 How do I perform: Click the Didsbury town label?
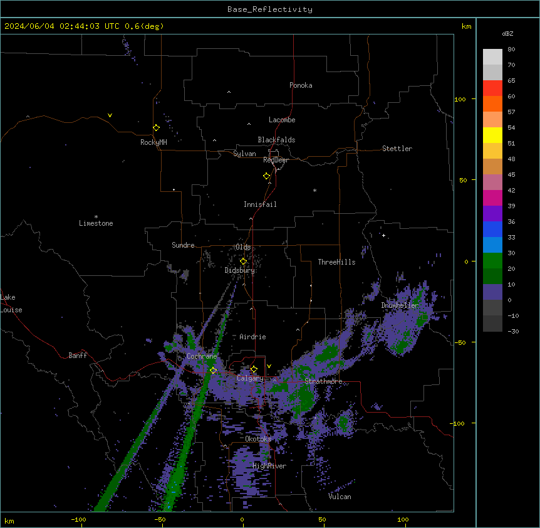point(240,270)
